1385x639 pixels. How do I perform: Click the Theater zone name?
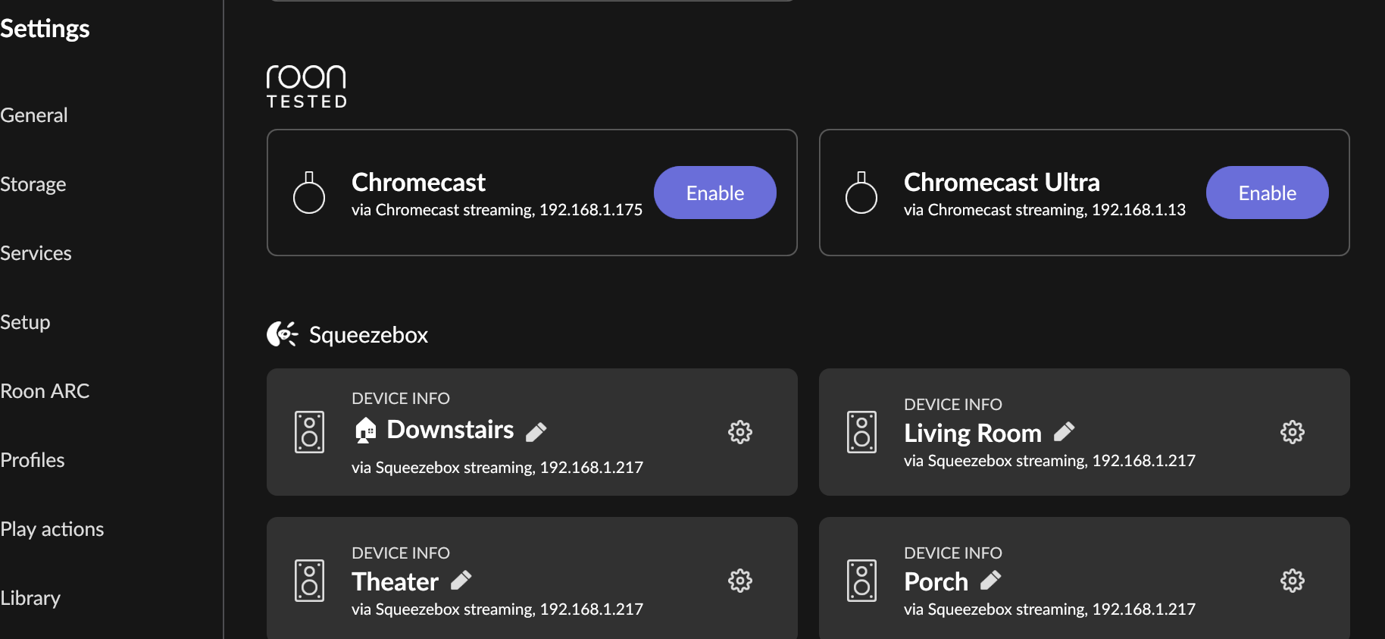pyautogui.click(x=395, y=581)
